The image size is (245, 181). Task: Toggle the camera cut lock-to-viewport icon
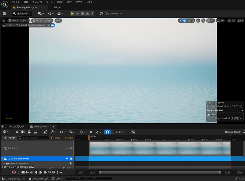click(71, 148)
